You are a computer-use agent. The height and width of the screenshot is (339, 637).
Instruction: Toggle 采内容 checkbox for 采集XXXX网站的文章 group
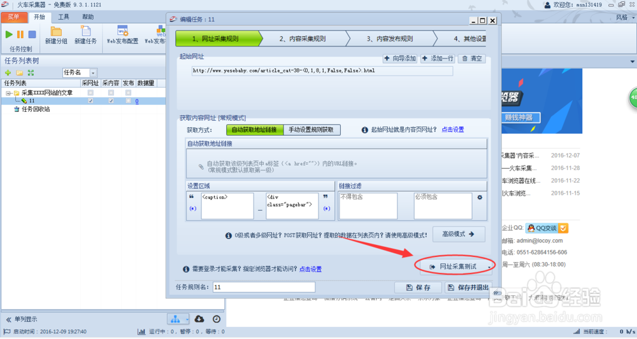click(110, 93)
